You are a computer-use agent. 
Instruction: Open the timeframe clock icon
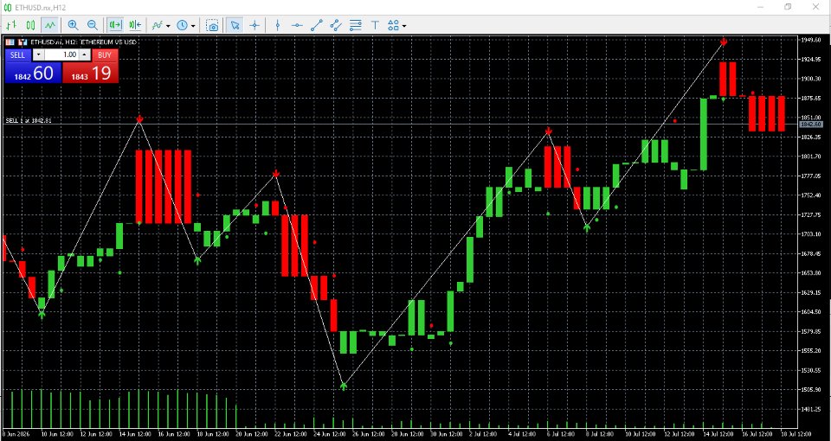[x=183, y=25]
